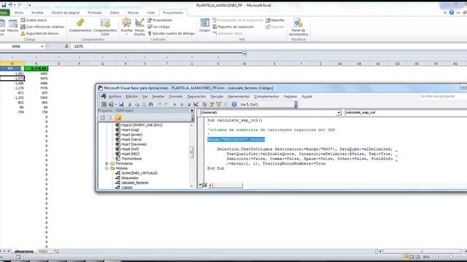Click the formula bar showing -1075
The height and width of the screenshot is (262, 467).
pyautogui.click(x=268, y=47)
